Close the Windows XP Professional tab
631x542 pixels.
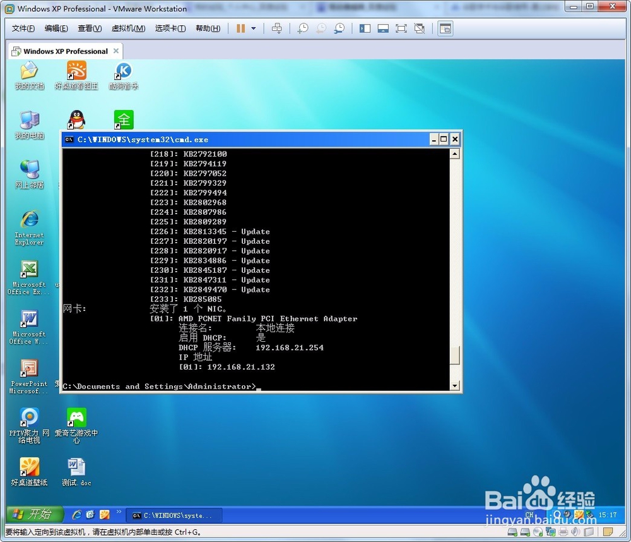(116, 51)
